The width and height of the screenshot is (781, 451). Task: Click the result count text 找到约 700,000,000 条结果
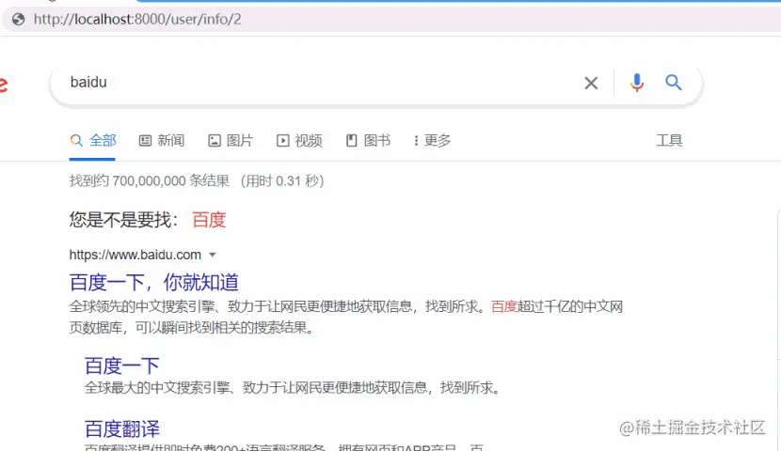(149, 180)
